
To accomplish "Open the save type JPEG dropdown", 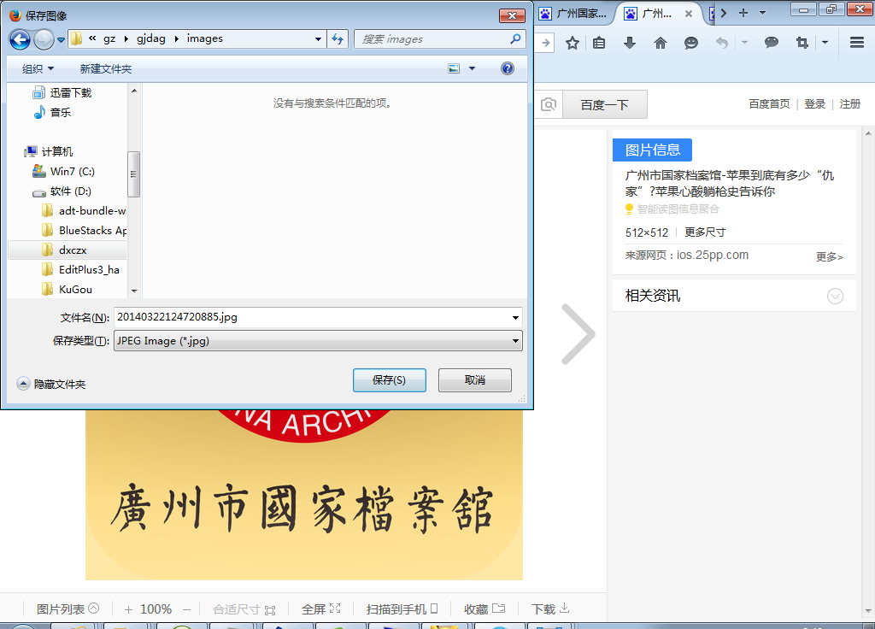I will [515, 341].
